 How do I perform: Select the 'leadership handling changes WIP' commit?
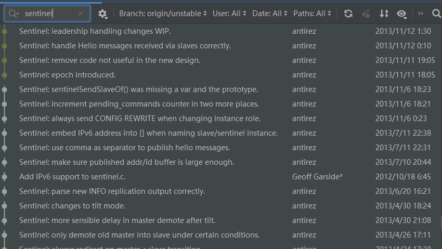pos(95,31)
